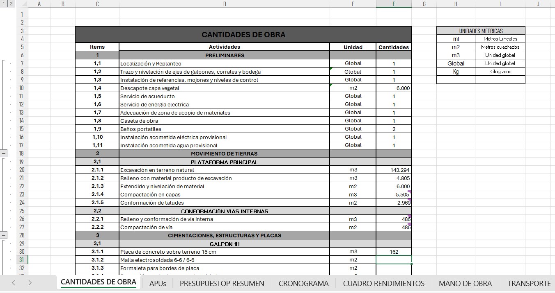Image resolution: width=555 pixels, height=293 pixels.
Task: Select quantity 143.294 cell
Action: point(394,170)
